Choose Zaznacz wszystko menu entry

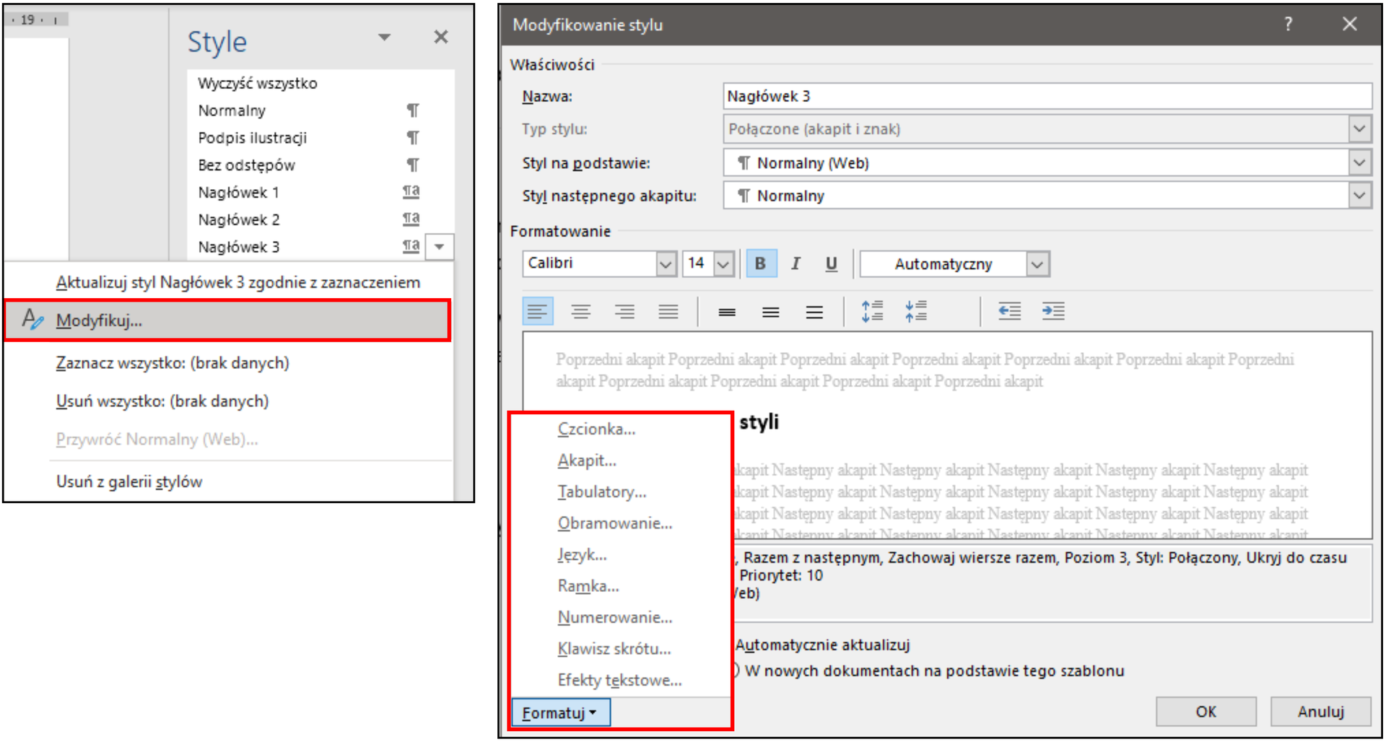click(173, 362)
